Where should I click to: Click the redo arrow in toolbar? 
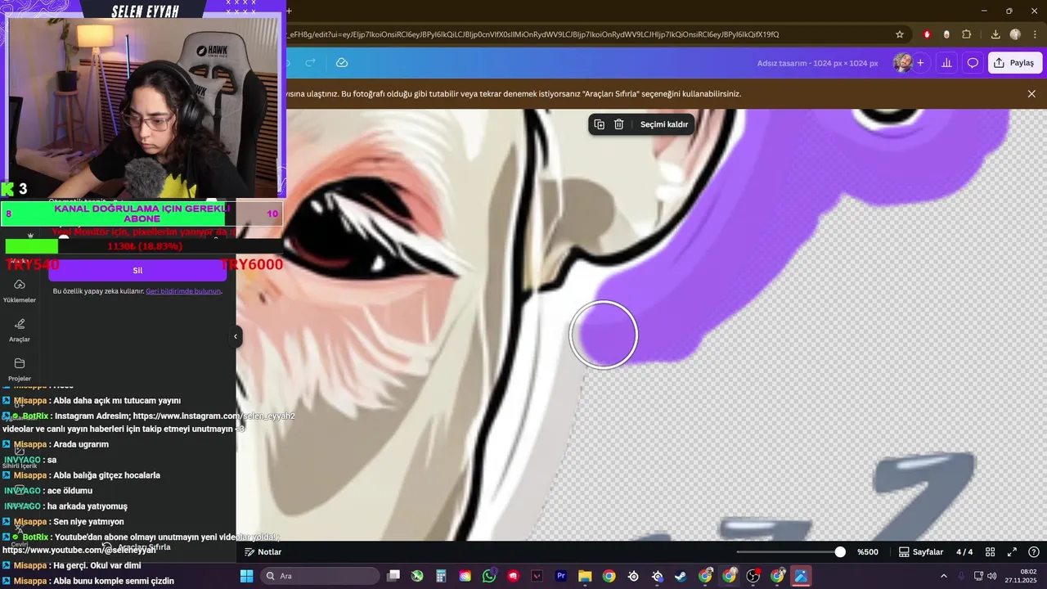[x=310, y=63]
